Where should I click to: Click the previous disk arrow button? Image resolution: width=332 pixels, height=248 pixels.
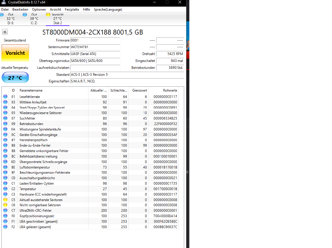click(x=5, y=32)
